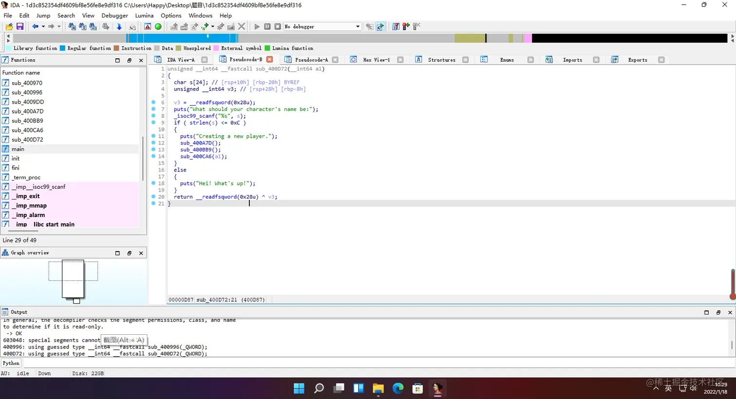Click the yellow navigation band position marker
736x399 pixels.
coord(208,36)
